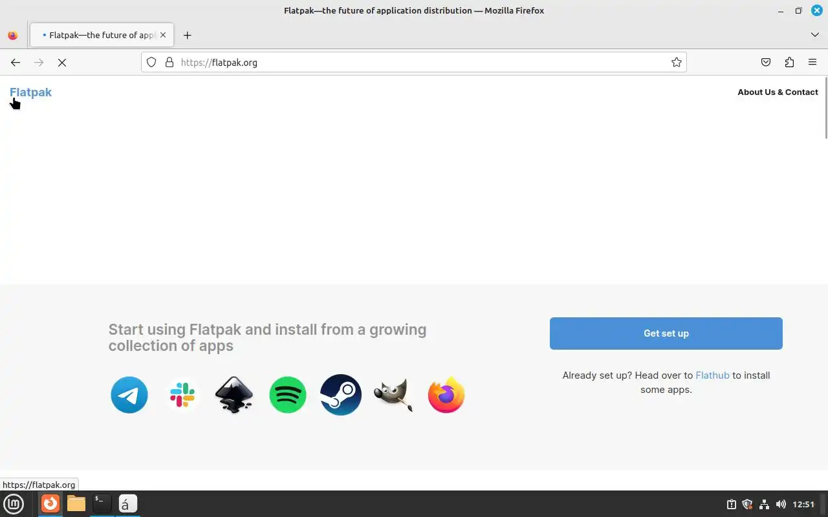Click the Firefox app icon on the page

tap(446, 395)
